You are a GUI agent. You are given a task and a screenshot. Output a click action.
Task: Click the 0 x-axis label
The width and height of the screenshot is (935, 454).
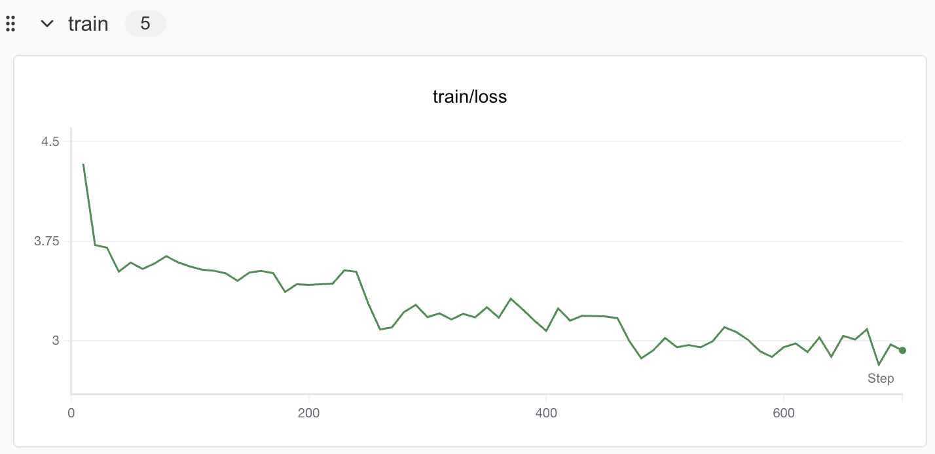click(71, 413)
